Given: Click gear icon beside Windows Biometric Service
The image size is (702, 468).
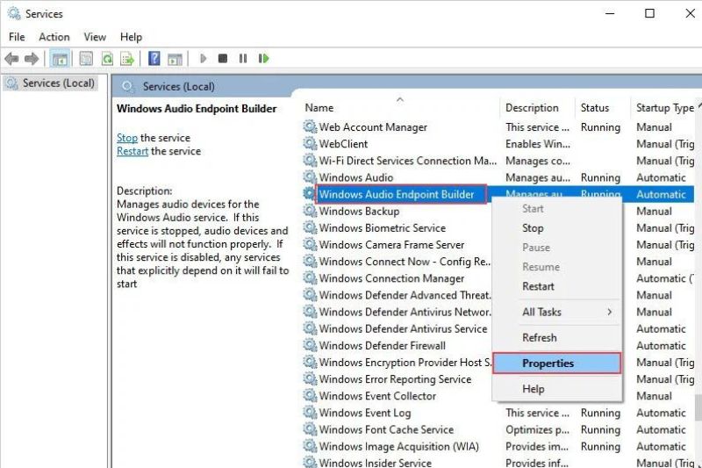Looking at the screenshot, I should (310, 227).
